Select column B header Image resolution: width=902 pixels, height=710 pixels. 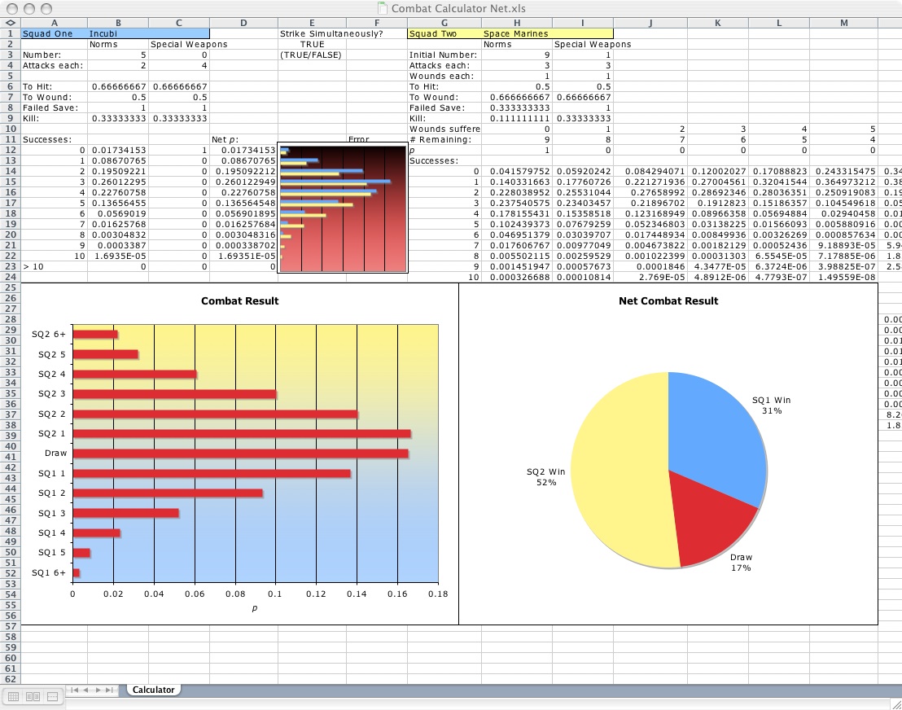point(118,23)
